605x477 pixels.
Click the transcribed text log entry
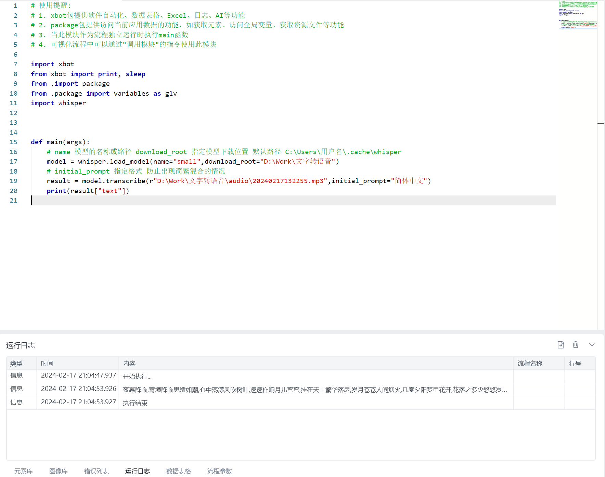tap(315, 390)
